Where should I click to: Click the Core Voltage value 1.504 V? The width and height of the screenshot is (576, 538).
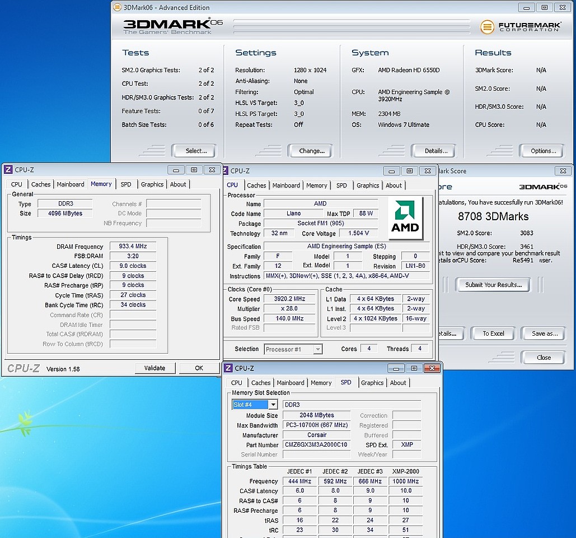click(358, 233)
